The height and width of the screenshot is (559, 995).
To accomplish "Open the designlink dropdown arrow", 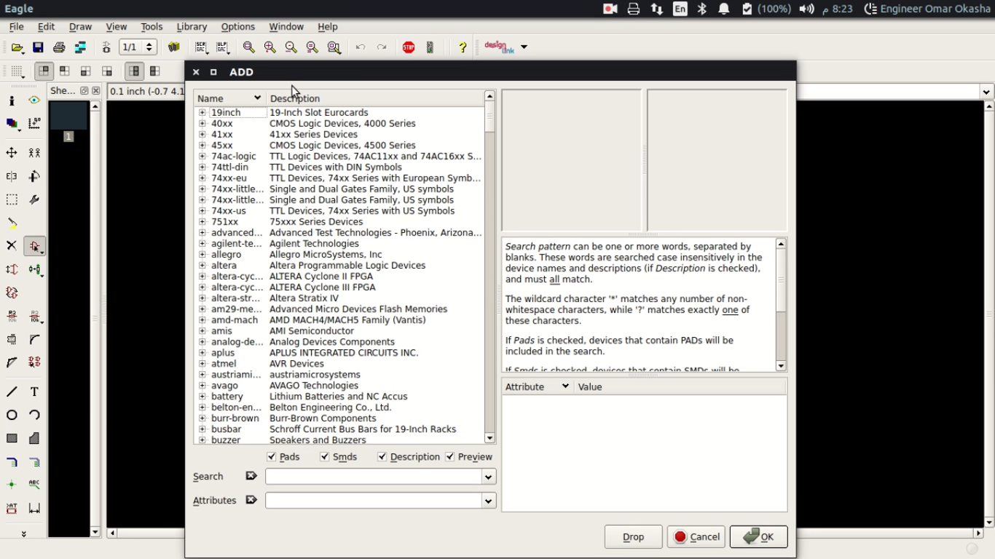I will pos(524,47).
